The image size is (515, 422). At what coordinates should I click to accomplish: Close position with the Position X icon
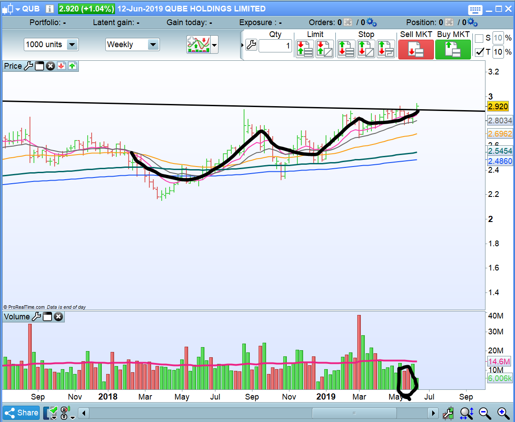coord(449,22)
